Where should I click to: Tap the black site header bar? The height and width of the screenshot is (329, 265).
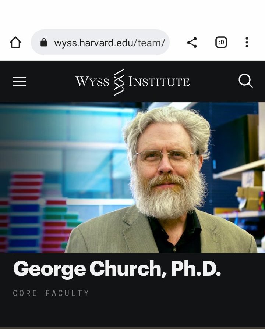point(132,81)
